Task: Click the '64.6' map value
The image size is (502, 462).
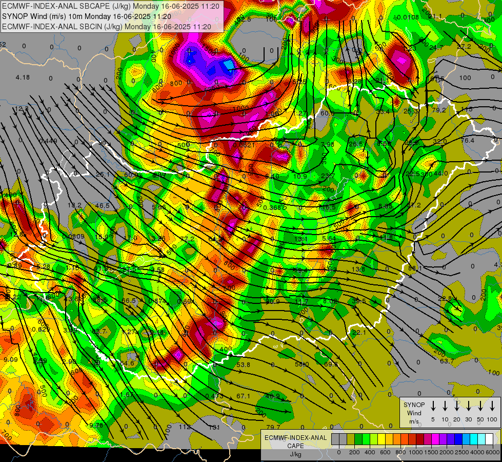Action: pos(127,363)
